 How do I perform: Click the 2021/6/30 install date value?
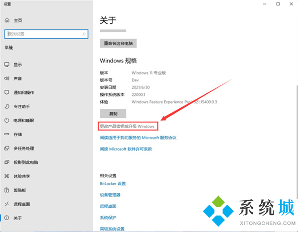tap(141, 87)
